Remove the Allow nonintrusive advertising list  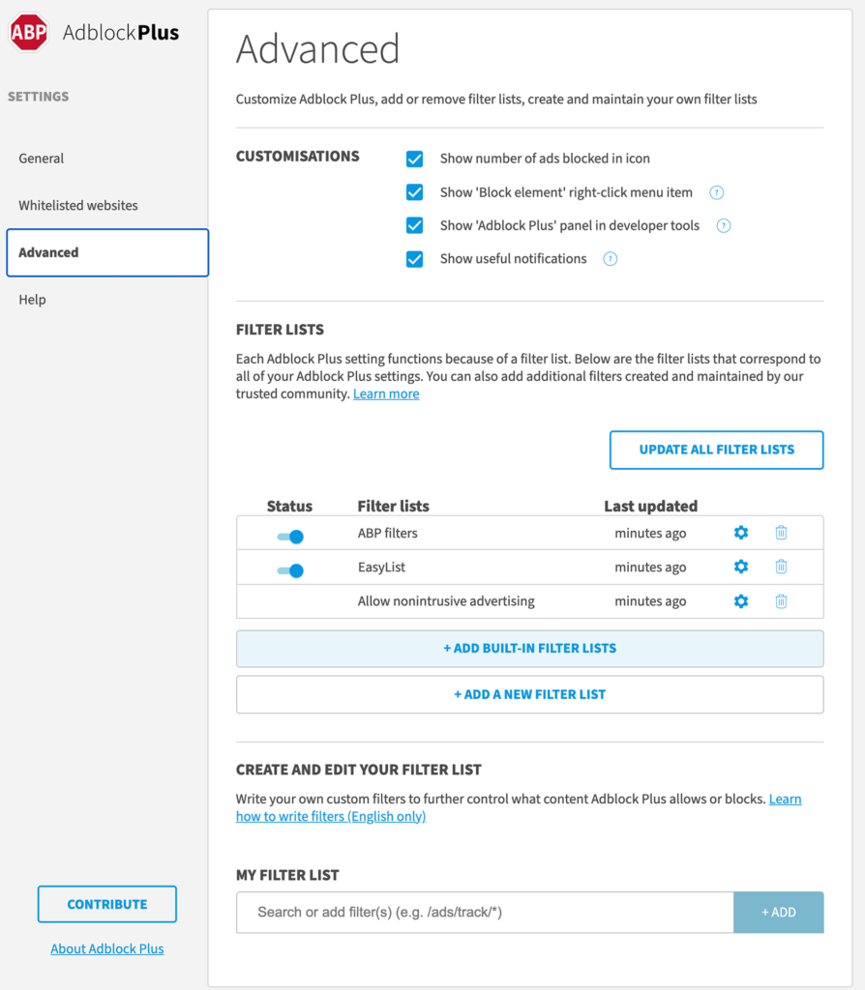coord(781,600)
